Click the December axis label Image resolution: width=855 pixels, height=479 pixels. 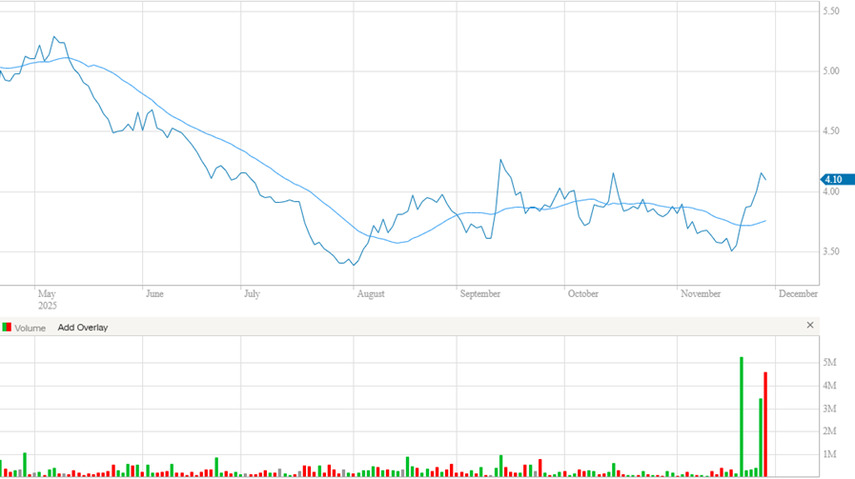(799, 293)
